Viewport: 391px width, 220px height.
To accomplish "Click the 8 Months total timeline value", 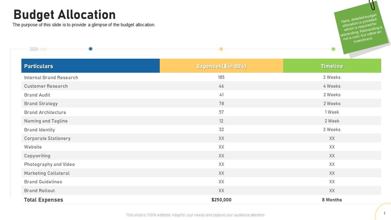I will pyautogui.click(x=332, y=200).
